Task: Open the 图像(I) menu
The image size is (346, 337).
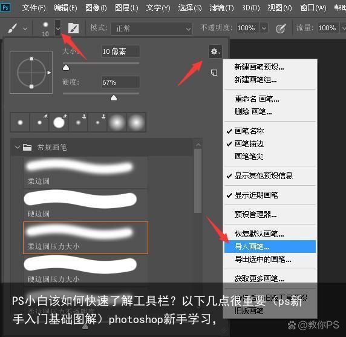Action: (96, 8)
